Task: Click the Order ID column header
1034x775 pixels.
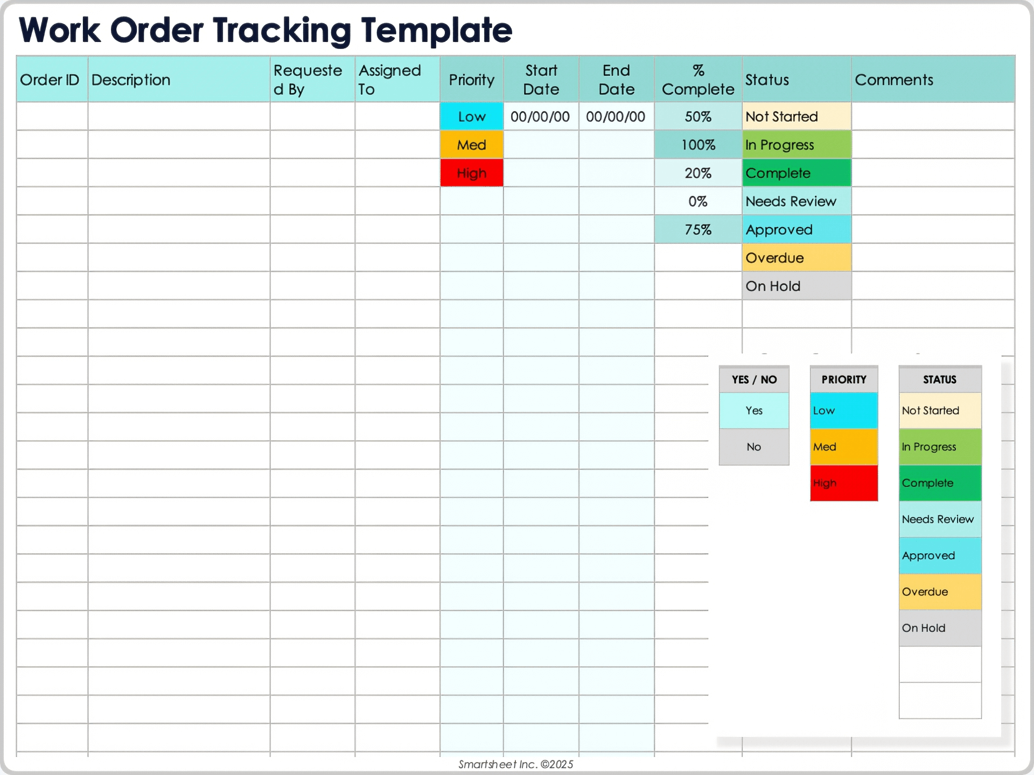Action: click(52, 80)
